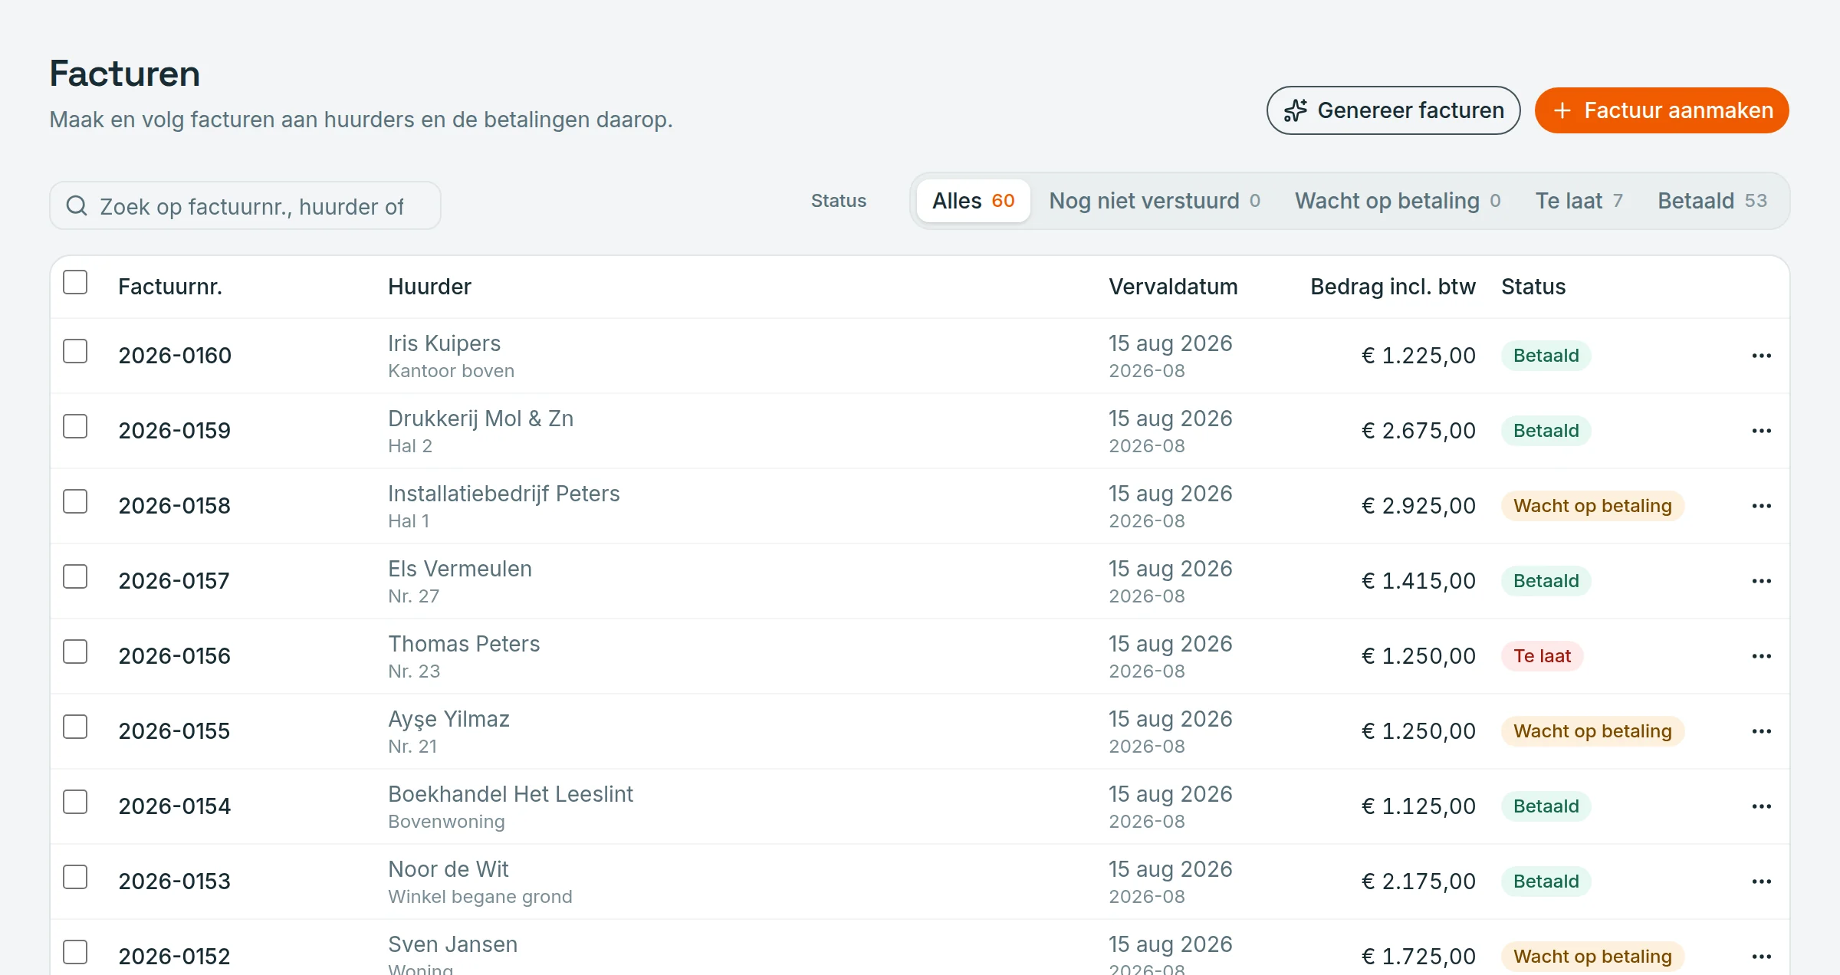Open the actions menu for Ayşe Yilmaz's invoice
Image resolution: width=1840 pixels, height=975 pixels.
pos(1761,731)
